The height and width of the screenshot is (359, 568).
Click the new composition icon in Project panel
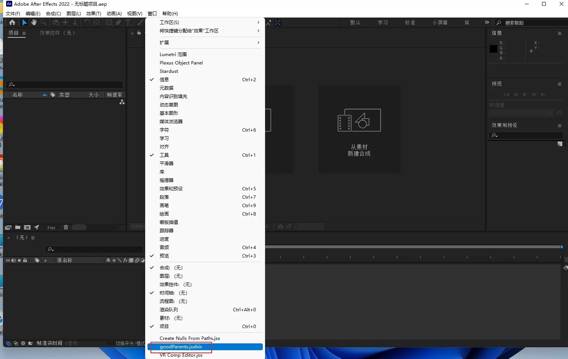[27, 227]
